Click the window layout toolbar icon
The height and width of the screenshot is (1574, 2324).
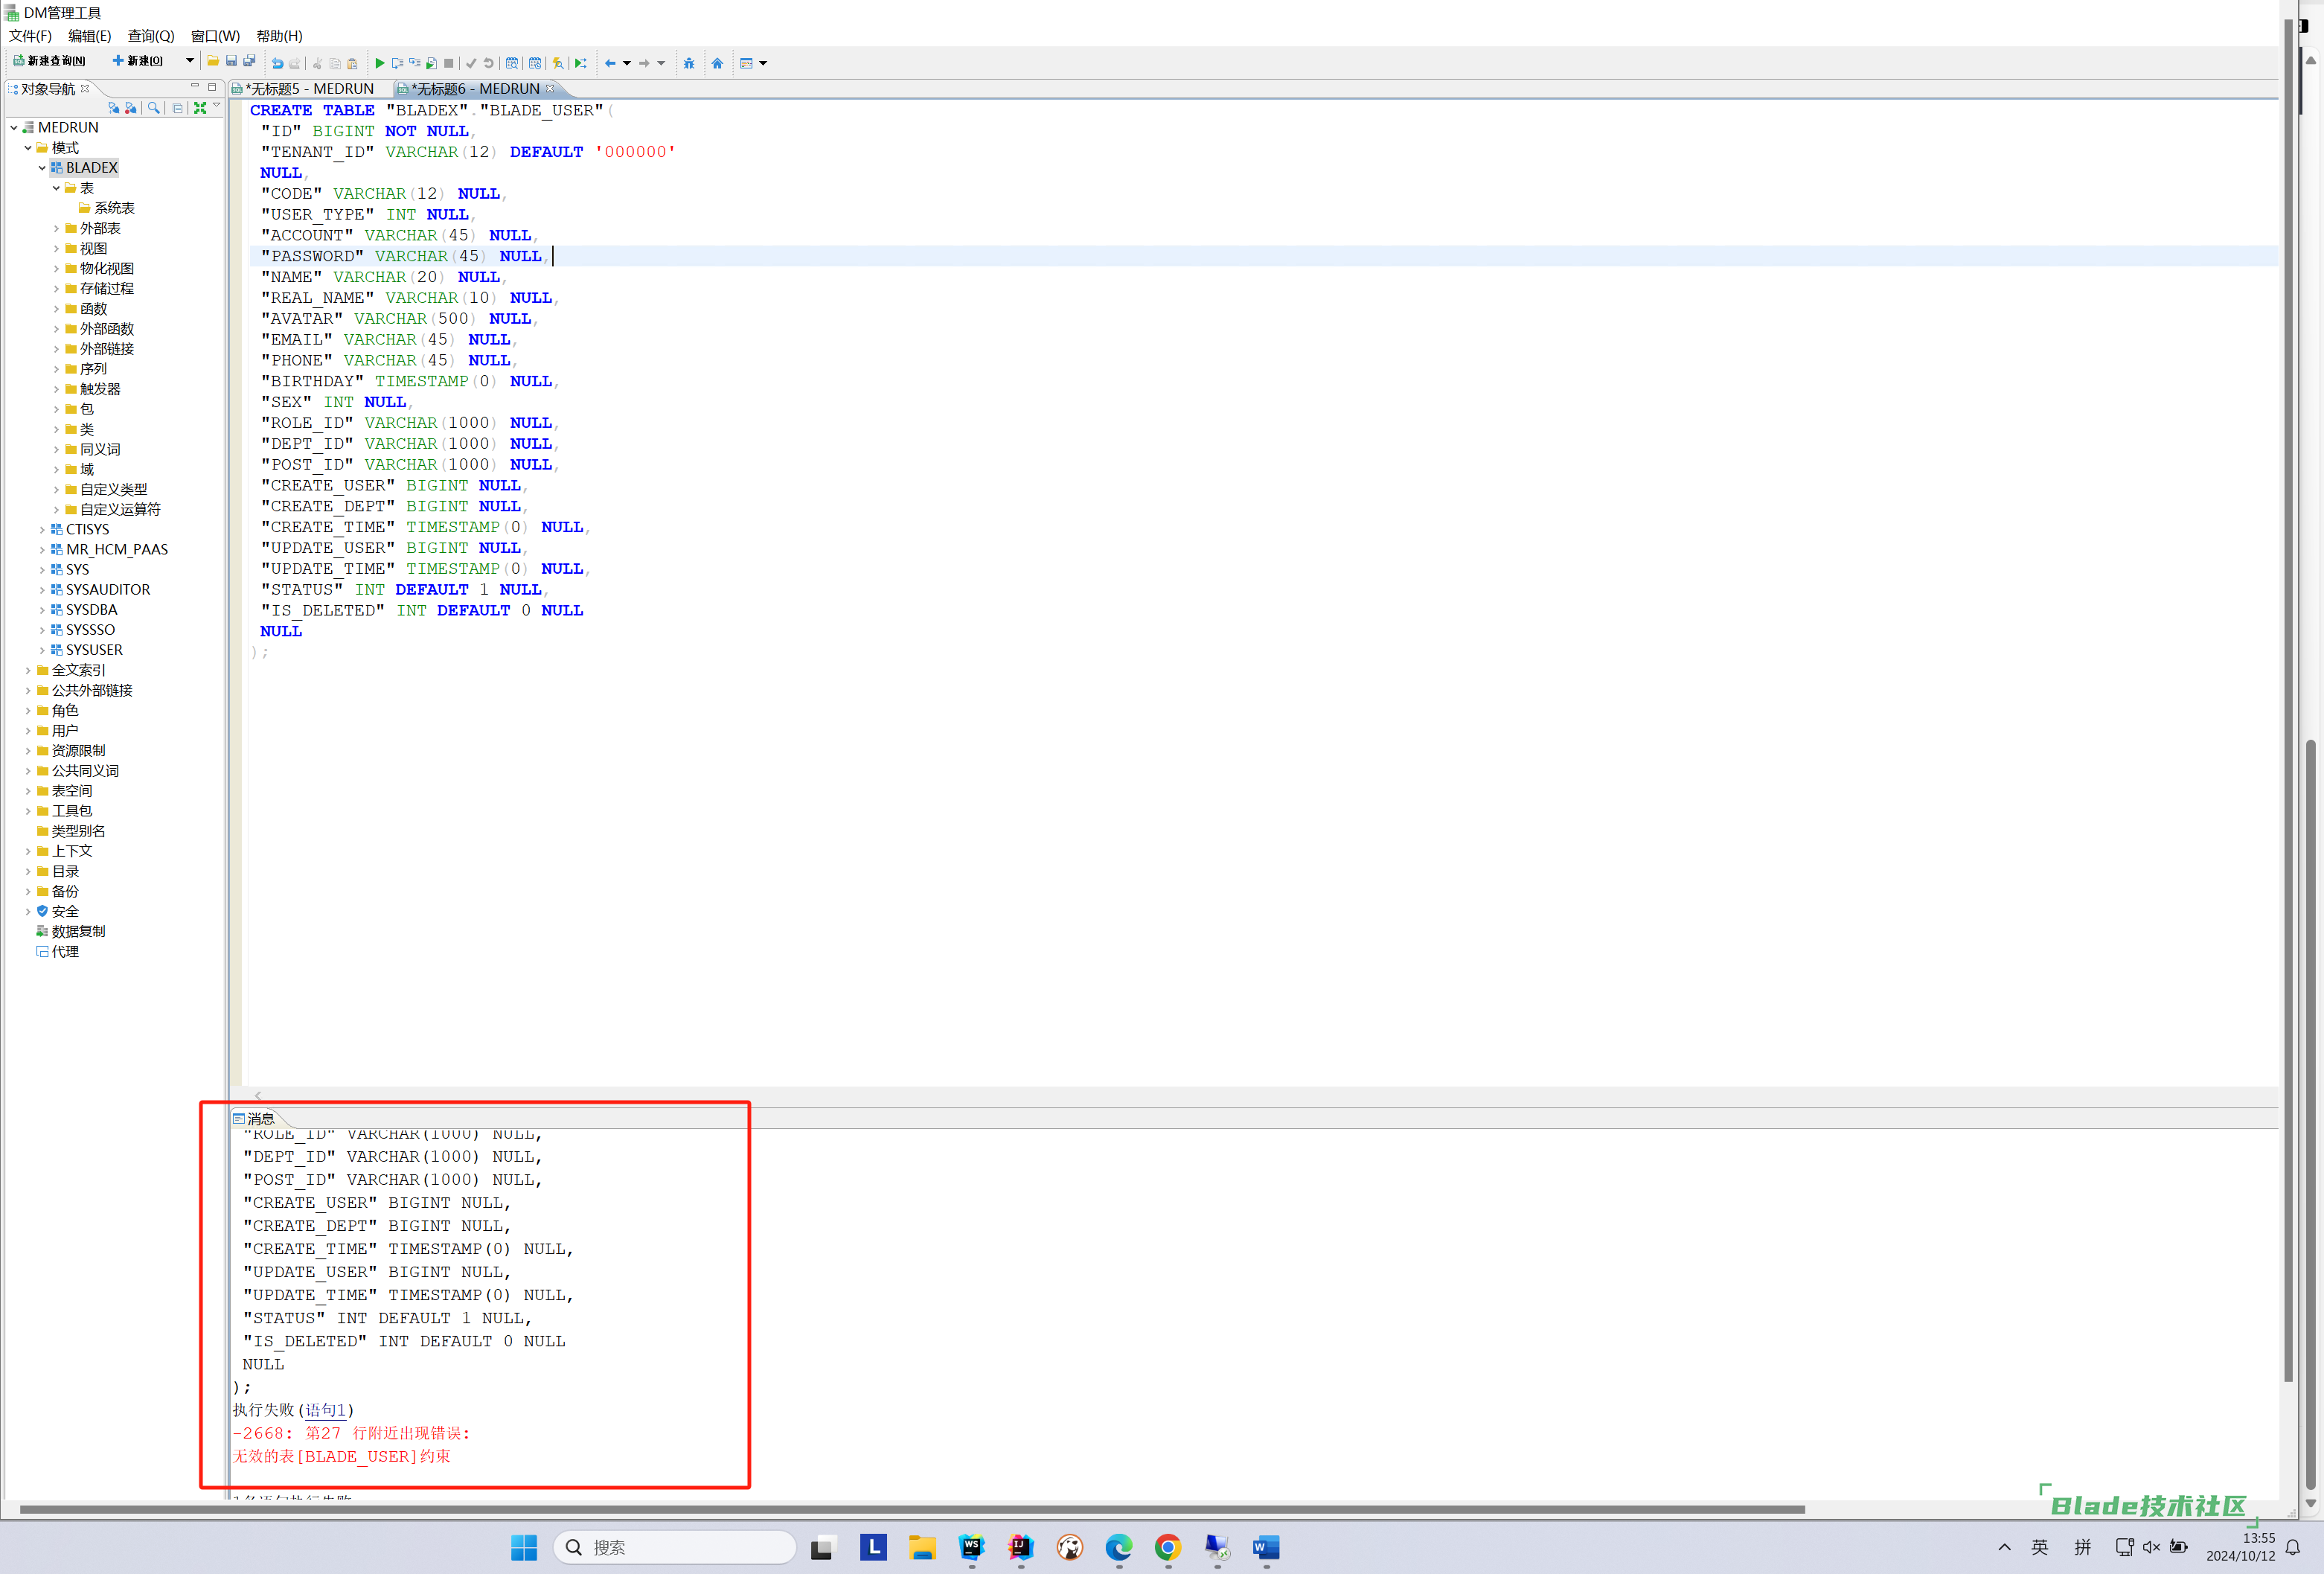(x=746, y=63)
